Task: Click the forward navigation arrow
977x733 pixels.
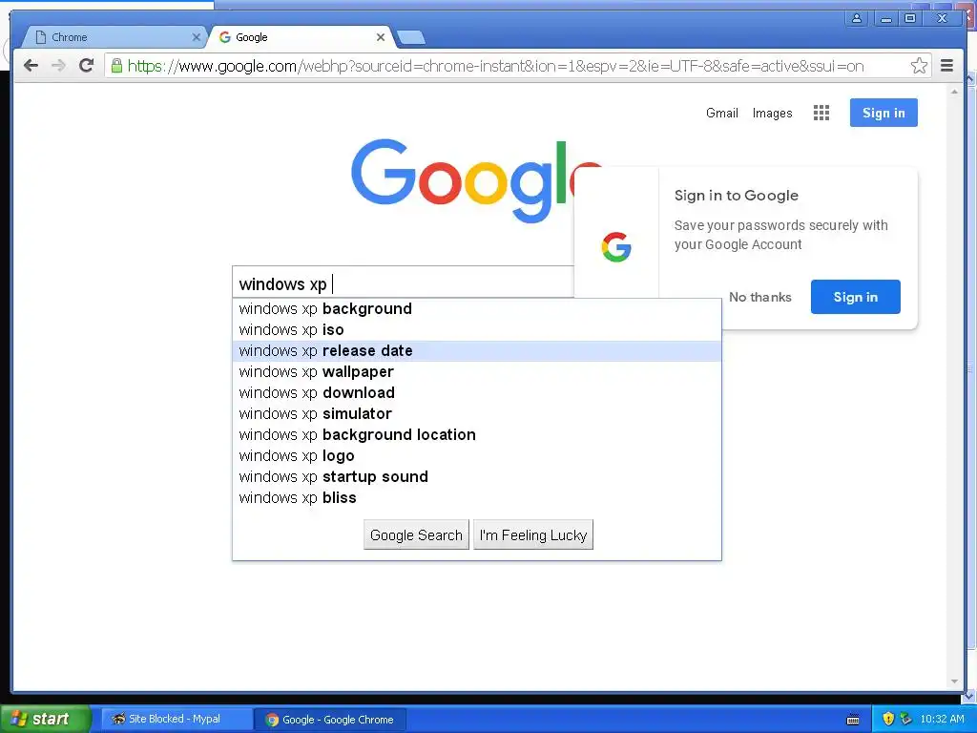Action: point(58,66)
